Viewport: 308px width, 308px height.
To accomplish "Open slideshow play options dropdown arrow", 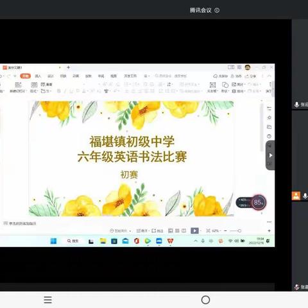I will point(201,231).
